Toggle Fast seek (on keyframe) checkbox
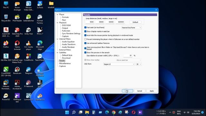This screenshot has height=116, width=206. pyautogui.click(x=85, y=27)
